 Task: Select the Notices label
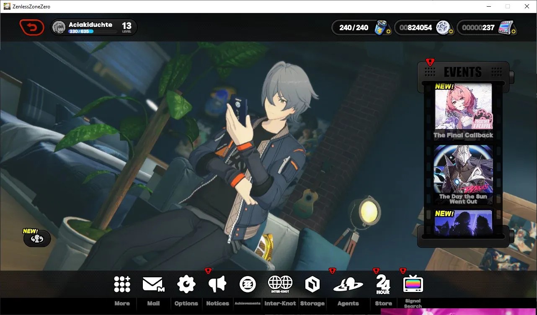[218, 303]
